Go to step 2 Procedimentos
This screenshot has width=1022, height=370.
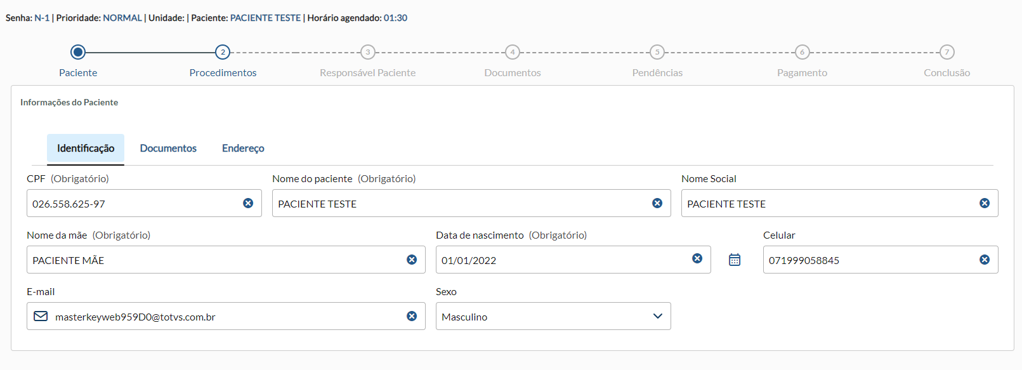[223, 52]
